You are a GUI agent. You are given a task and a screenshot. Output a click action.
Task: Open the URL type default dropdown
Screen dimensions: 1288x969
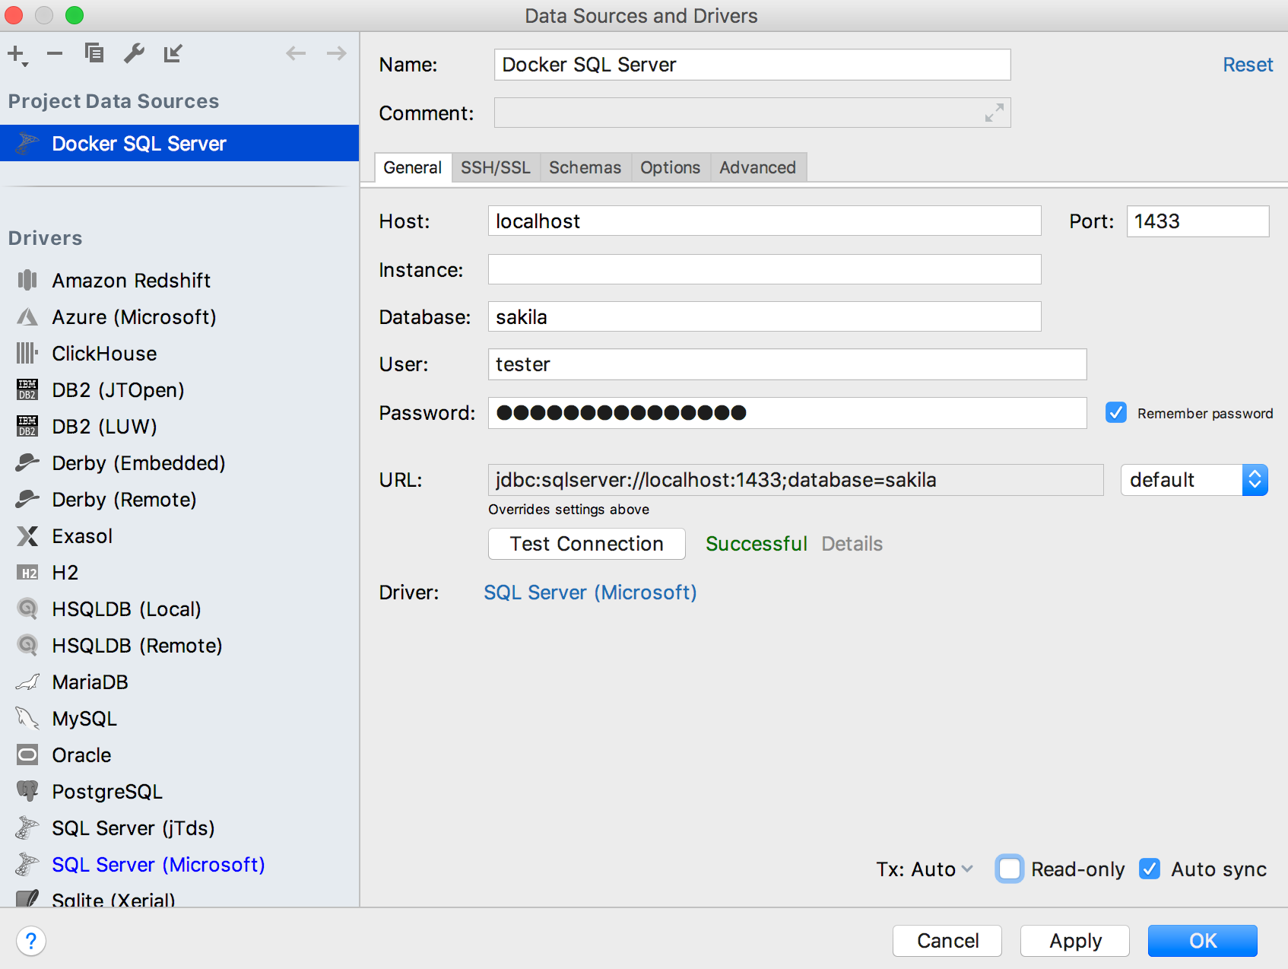click(1194, 480)
